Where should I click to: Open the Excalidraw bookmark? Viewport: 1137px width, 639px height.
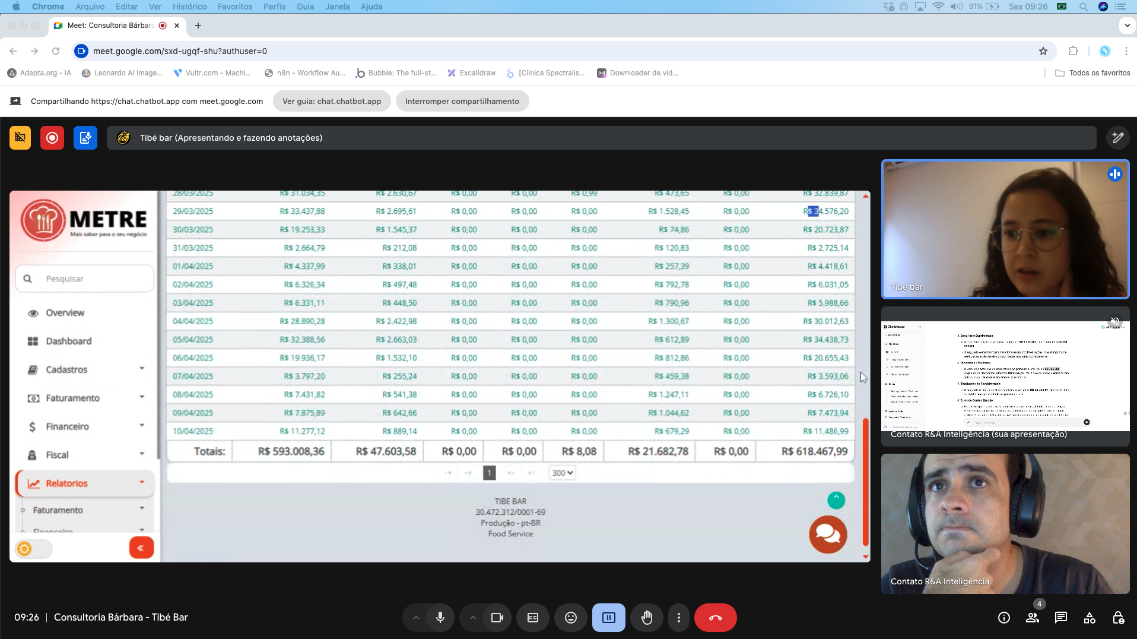pos(471,73)
